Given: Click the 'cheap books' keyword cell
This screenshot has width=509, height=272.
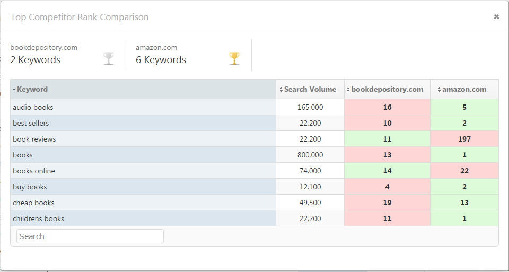Looking at the screenshot, I should point(33,203).
